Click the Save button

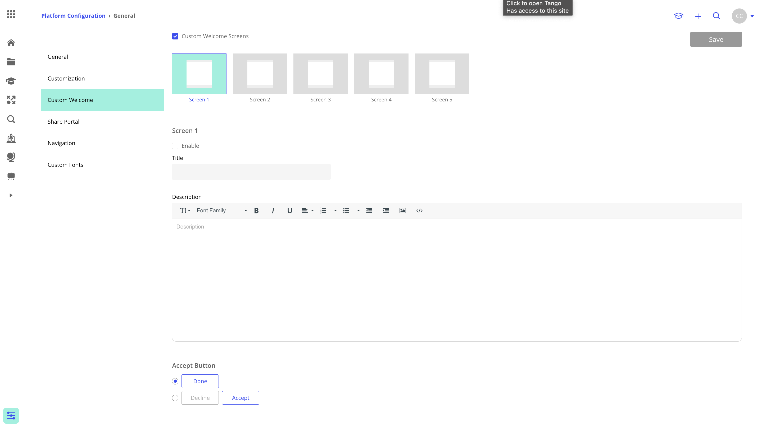pos(715,39)
